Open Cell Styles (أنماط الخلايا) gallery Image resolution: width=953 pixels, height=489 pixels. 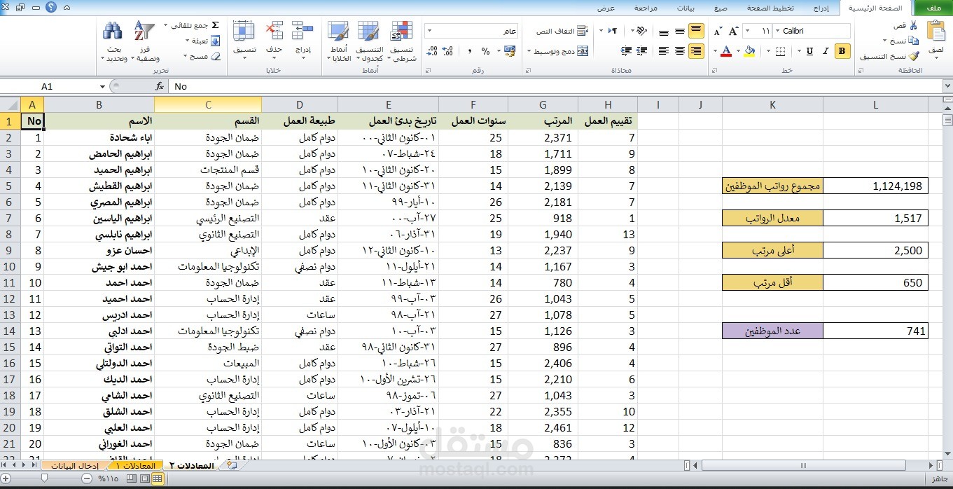click(x=339, y=41)
